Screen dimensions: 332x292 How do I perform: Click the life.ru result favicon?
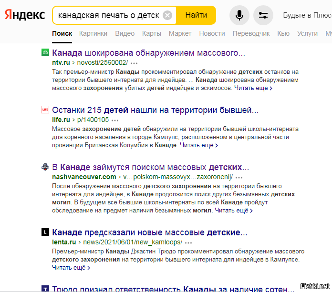coord(45,110)
